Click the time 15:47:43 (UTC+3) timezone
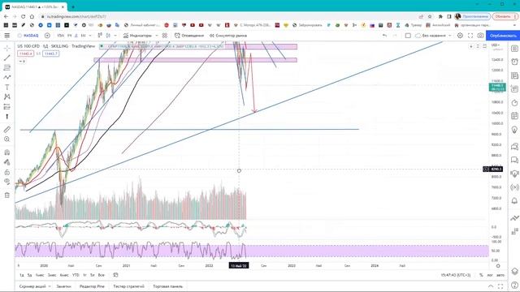The height and width of the screenshot is (292, 520). [456, 275]
